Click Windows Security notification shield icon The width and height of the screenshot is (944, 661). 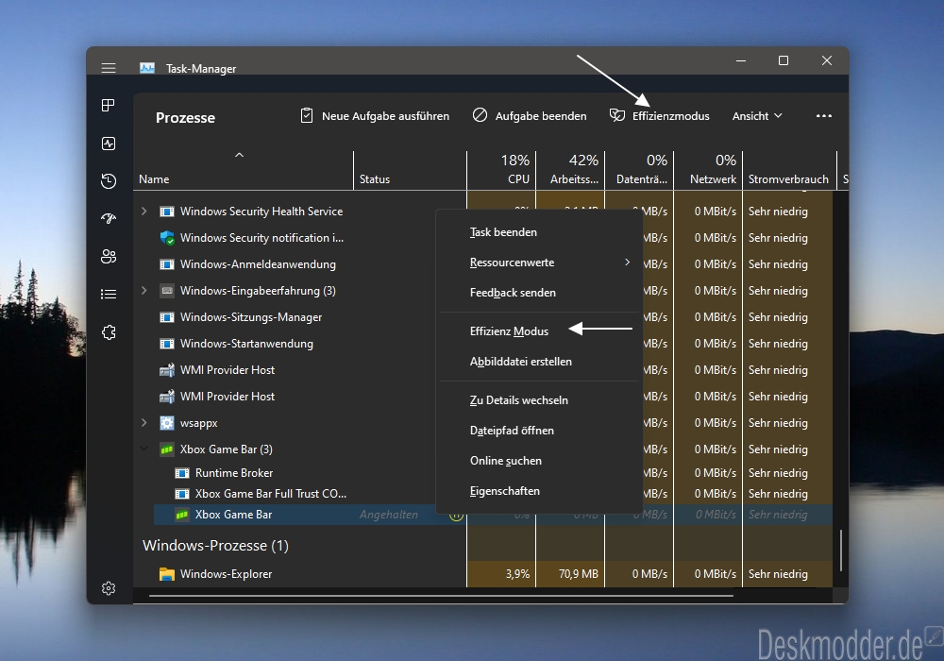167,238
